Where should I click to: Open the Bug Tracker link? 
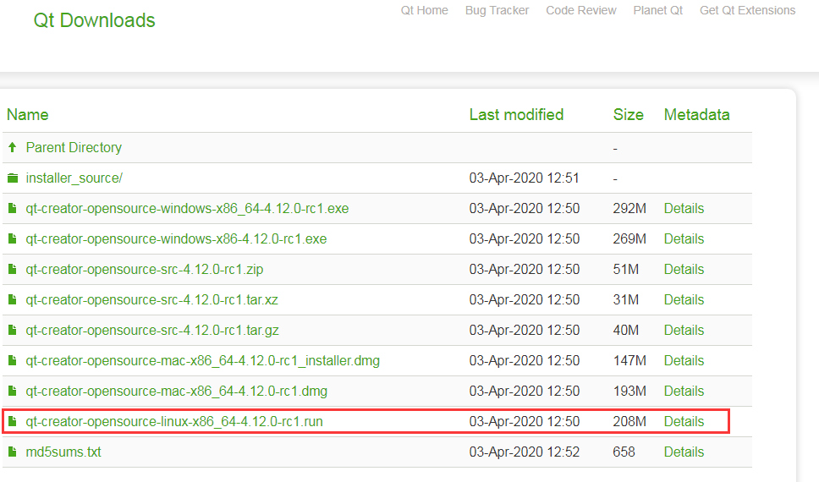pos(497,10)
